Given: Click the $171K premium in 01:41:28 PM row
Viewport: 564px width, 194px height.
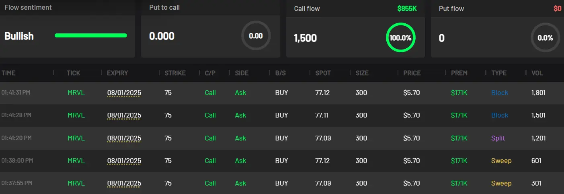Looking at the screenshot, I should point(459,115).
